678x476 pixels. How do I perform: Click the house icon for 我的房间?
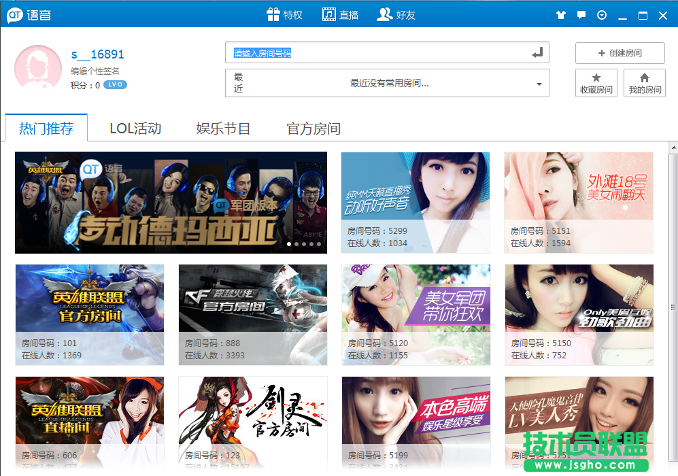point(645,78)
